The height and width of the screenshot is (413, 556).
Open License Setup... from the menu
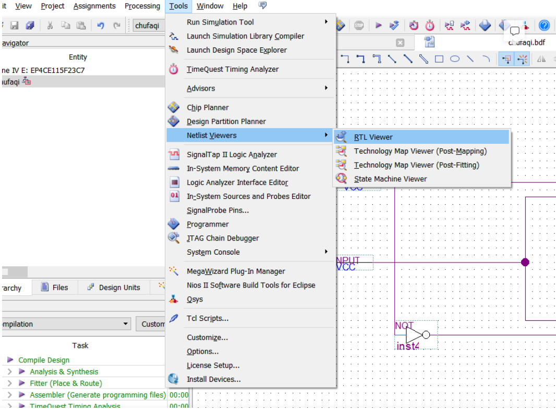click(x=251, y=365)
